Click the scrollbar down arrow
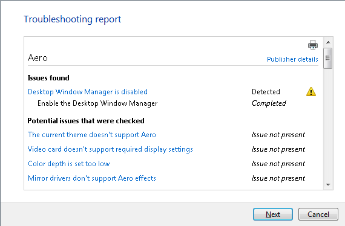 (x=328, y=185)
